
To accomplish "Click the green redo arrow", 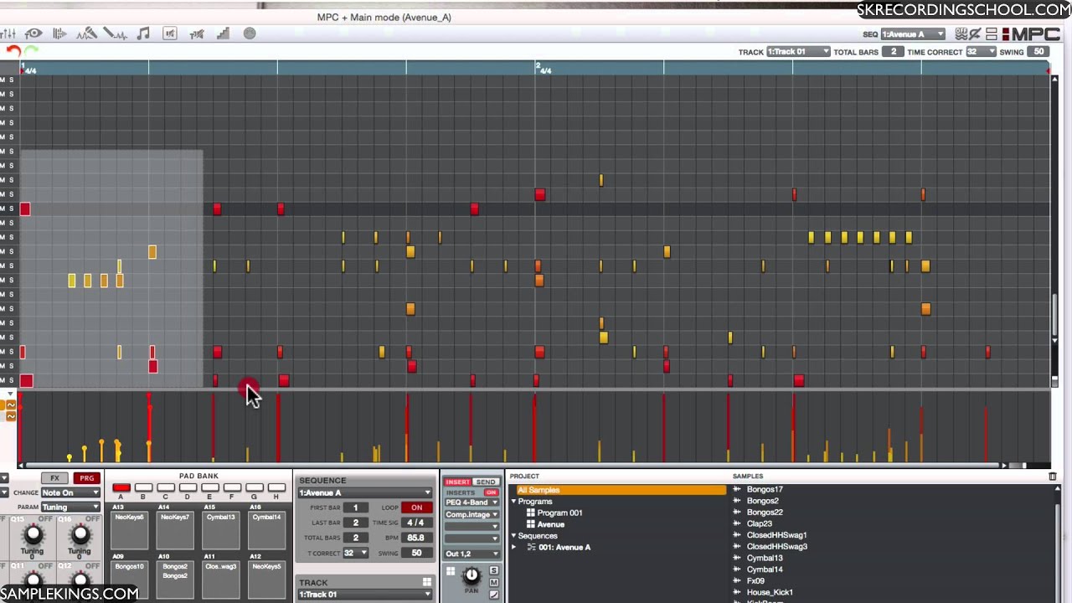I will coord(32,51).
